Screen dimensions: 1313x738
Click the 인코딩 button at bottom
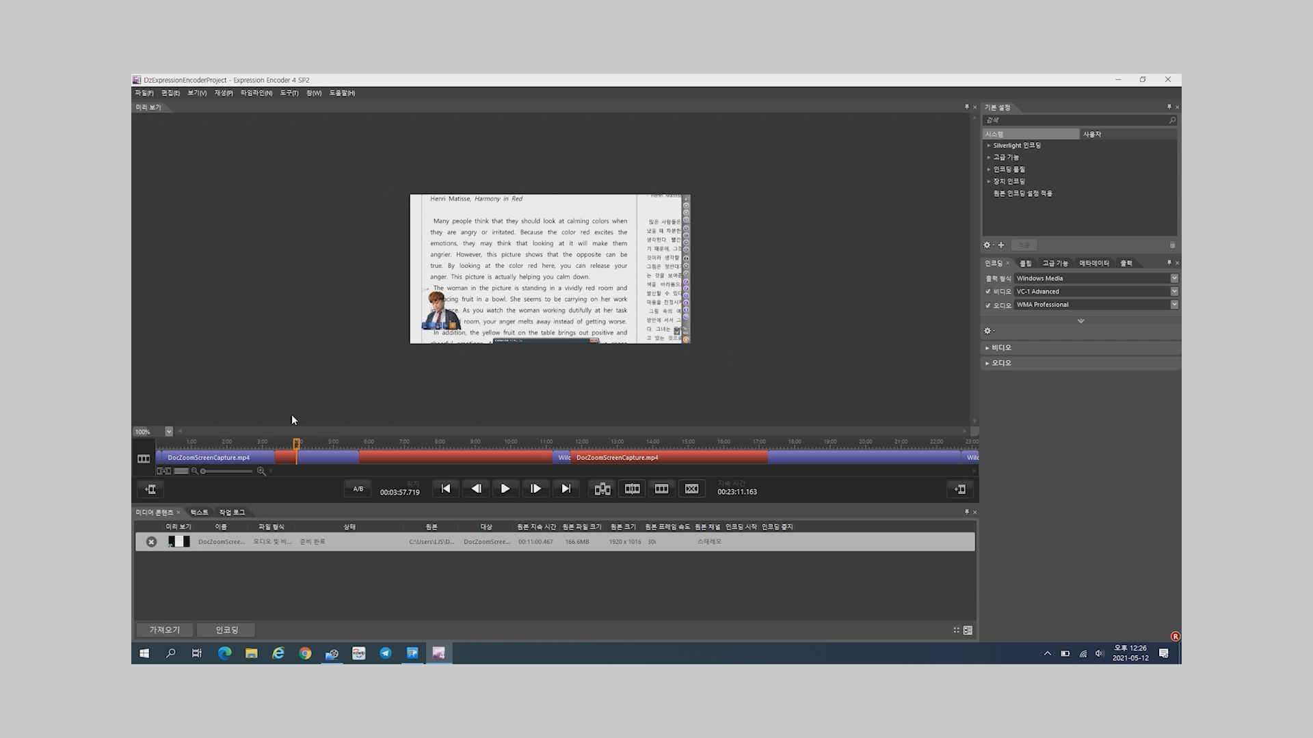click(226, 630)
